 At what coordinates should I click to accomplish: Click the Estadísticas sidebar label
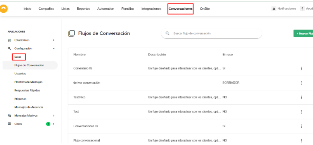[22, 40]
